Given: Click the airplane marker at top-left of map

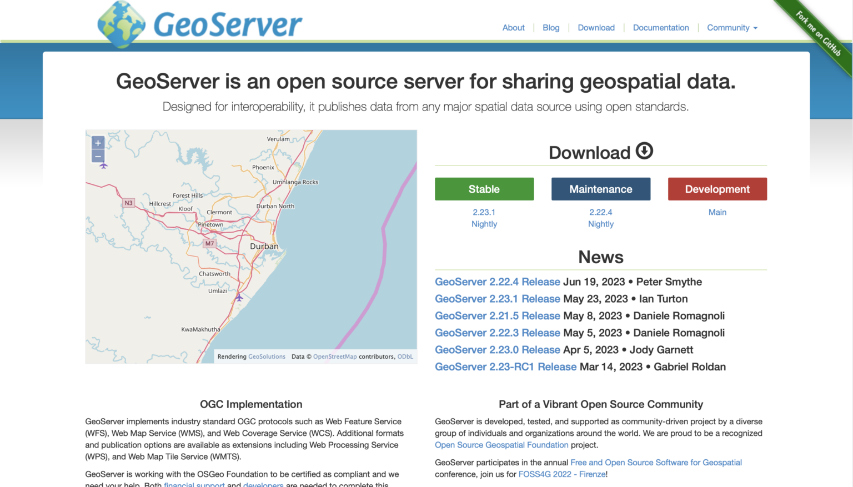Looking at the screenshot, I should [103, 165].
